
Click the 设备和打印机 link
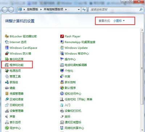pyautogui.click(x=73, y=111)
